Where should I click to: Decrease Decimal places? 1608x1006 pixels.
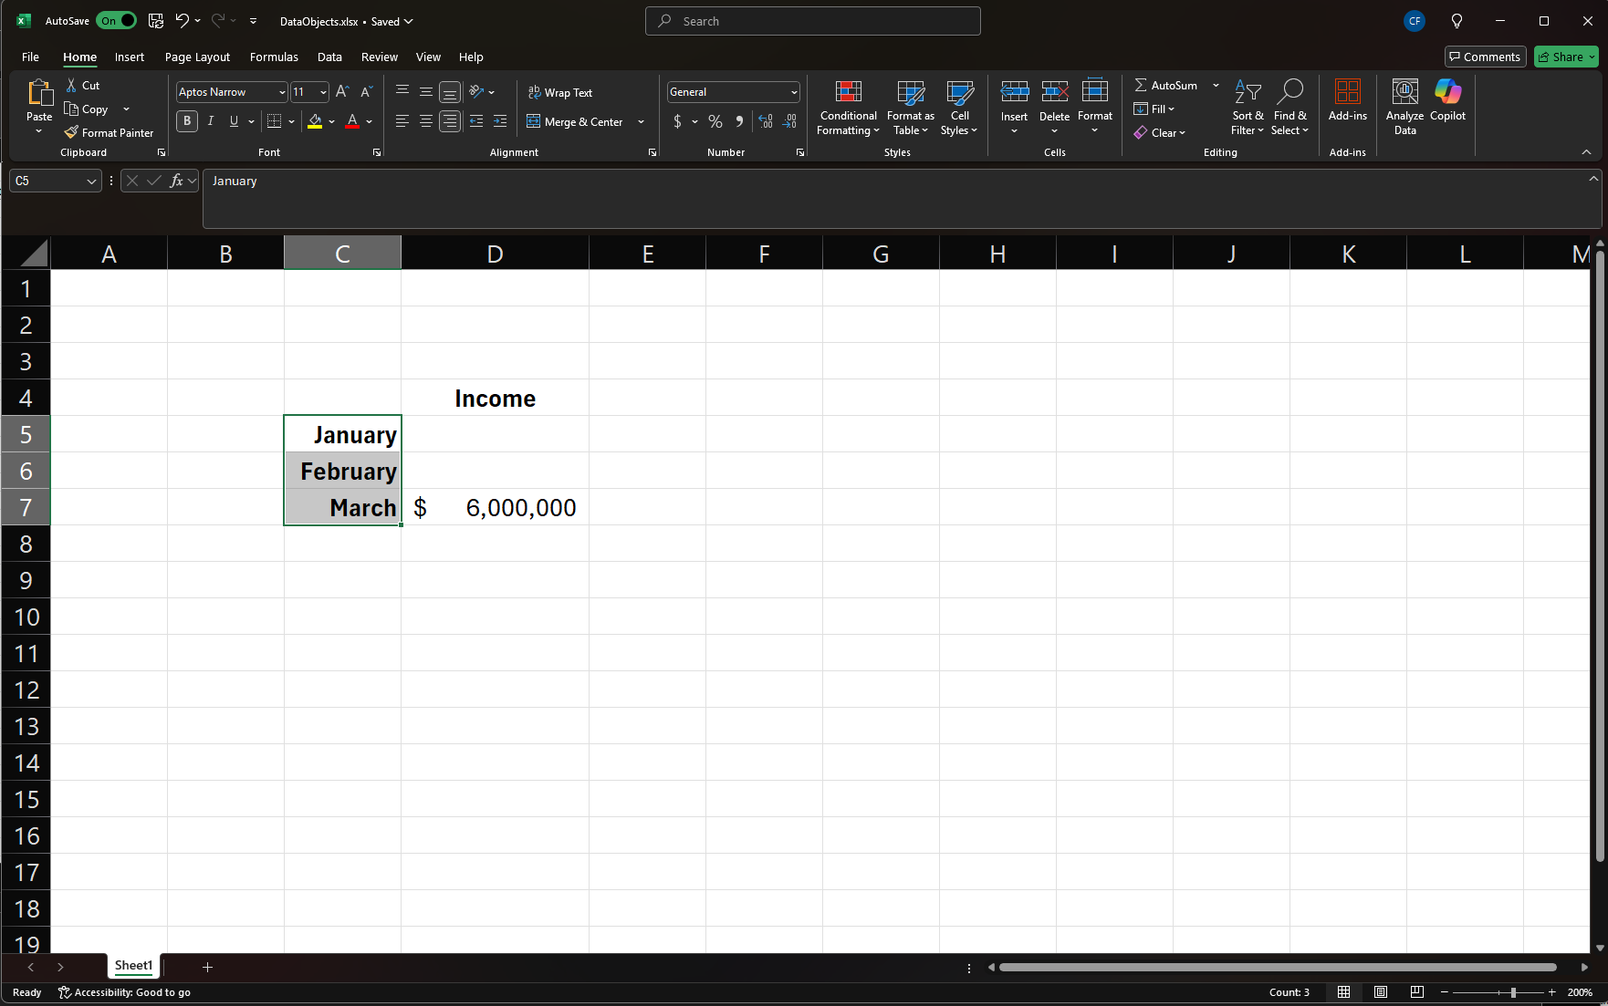click(790, 121)
